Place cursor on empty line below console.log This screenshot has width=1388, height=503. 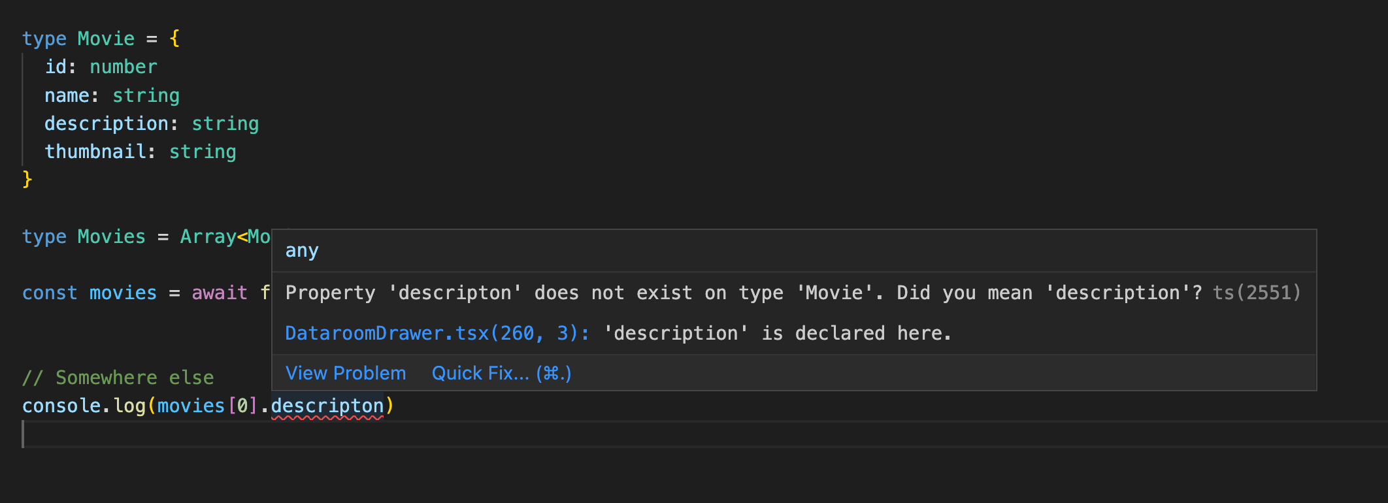click(704, 434)
